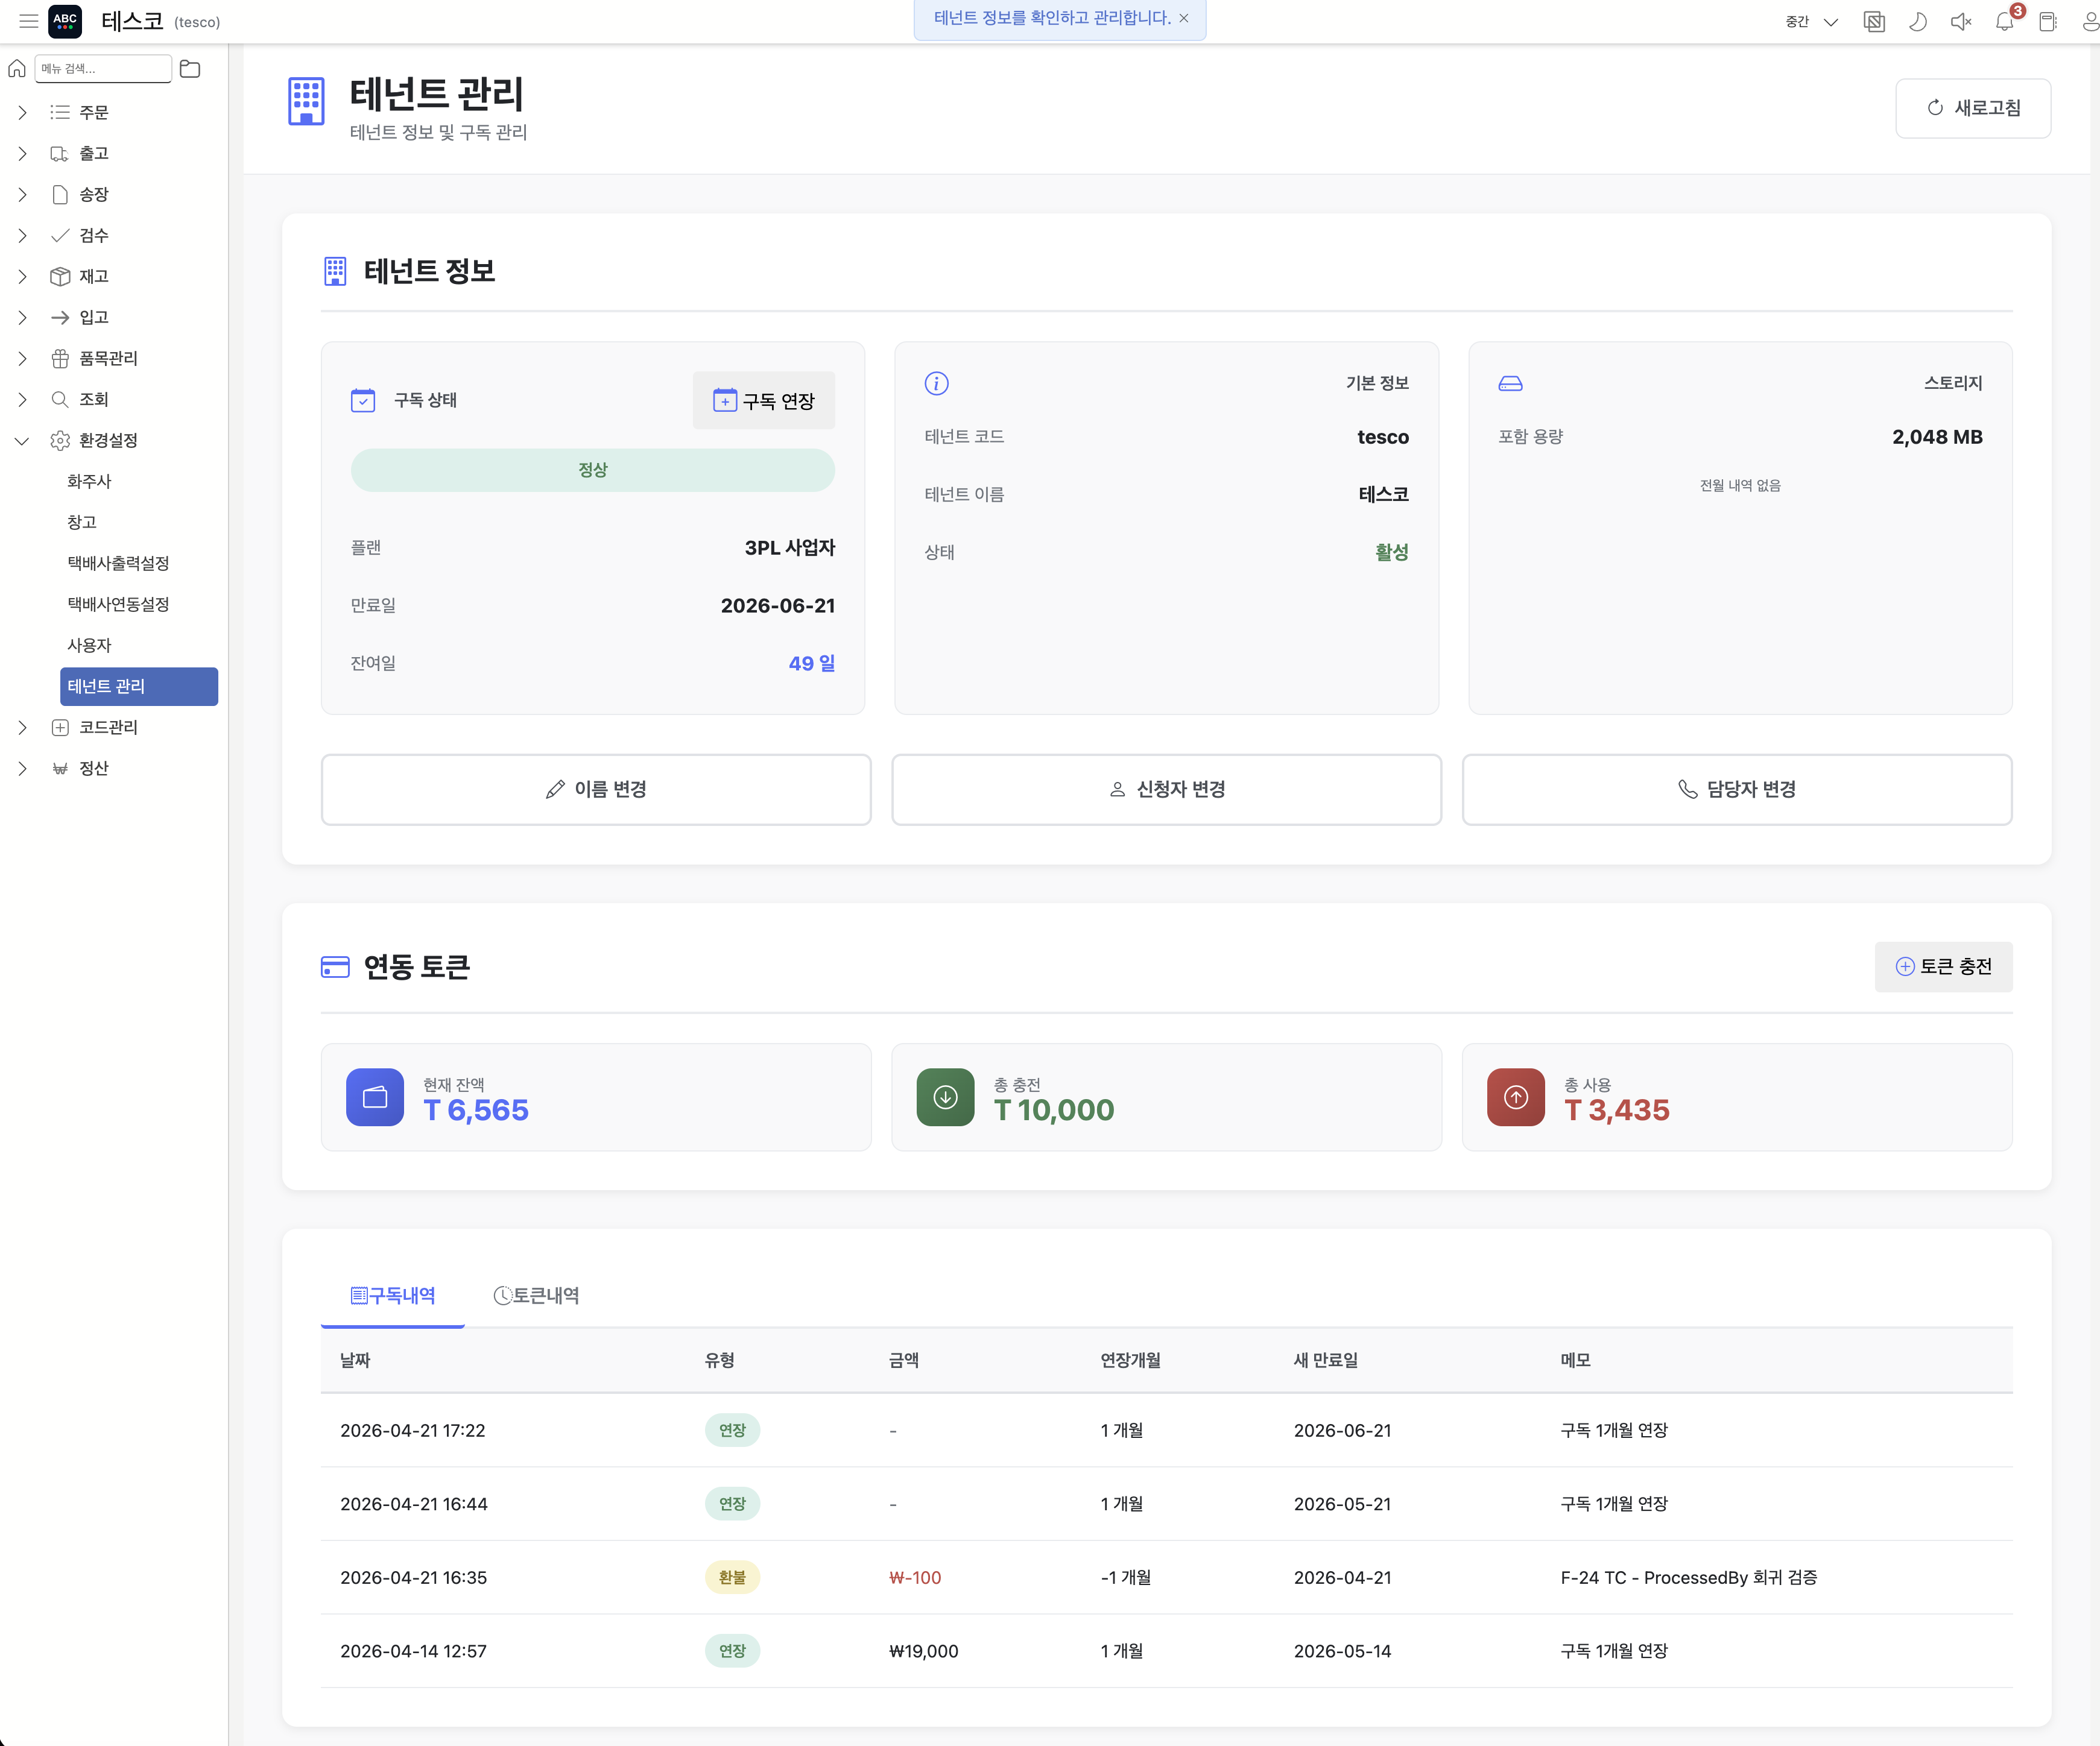Screen dimensions: 2100x1746
Task: Switch to the 토큰내역 tab
Action: (536, 1296)
